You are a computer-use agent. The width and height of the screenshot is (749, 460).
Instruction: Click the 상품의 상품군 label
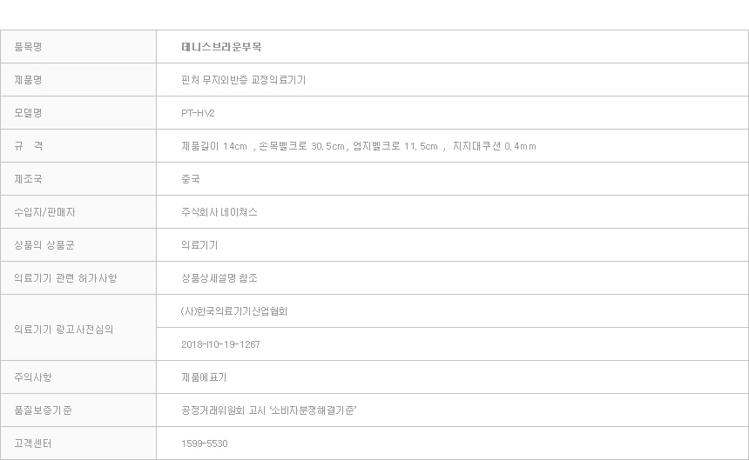pos(44,245)
